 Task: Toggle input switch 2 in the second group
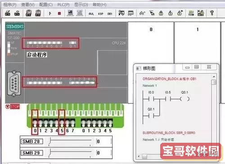pyautogui.click(x=94, y=123)
